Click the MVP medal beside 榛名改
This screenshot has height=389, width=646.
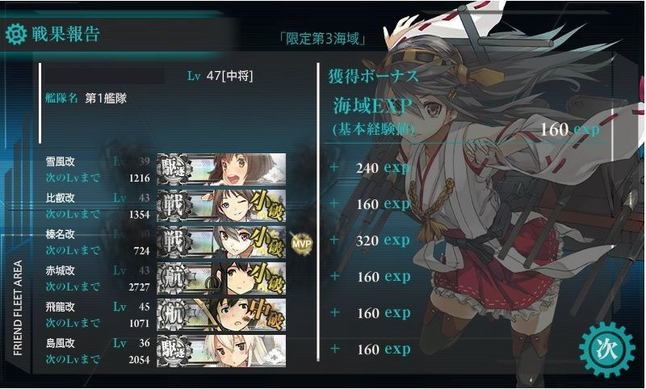(301, 244)
